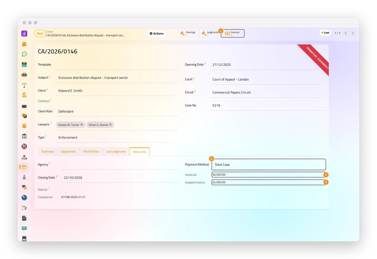Go to the previous record arrow
377x259 pixels.
point(346,33)
